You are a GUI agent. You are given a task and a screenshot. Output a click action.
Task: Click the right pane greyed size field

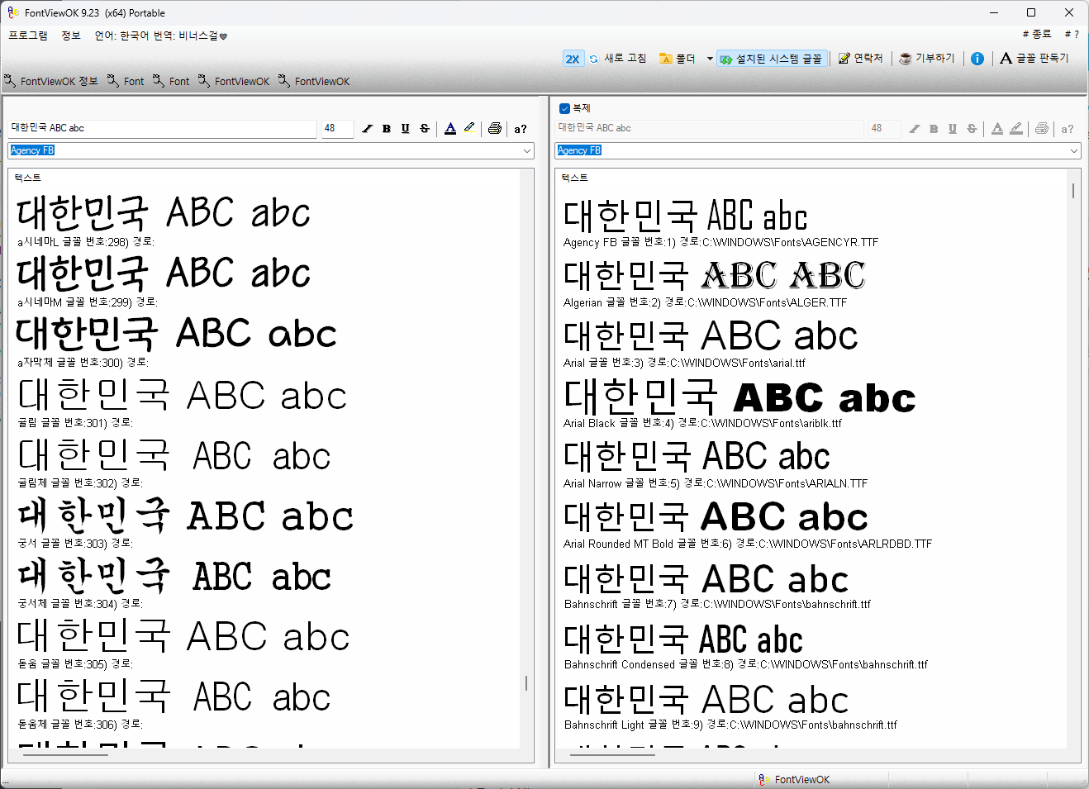[885, 128]
